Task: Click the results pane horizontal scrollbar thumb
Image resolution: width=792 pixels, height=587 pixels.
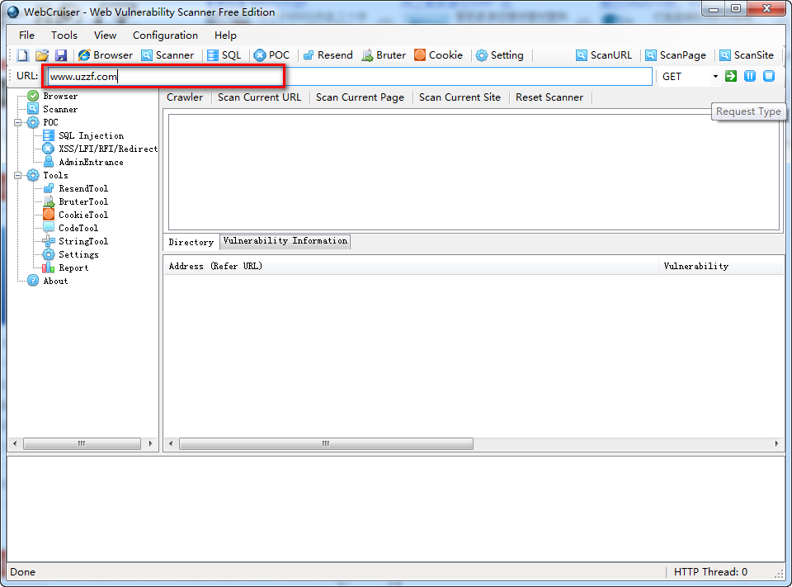Action: coord(326,444)
